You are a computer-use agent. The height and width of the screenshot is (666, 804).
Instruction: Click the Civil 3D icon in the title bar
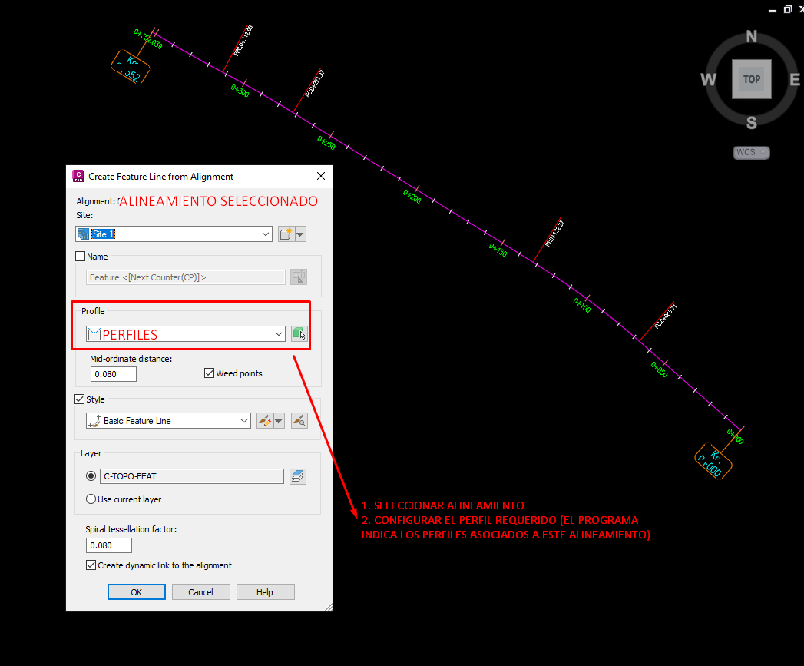coord(78,176)
